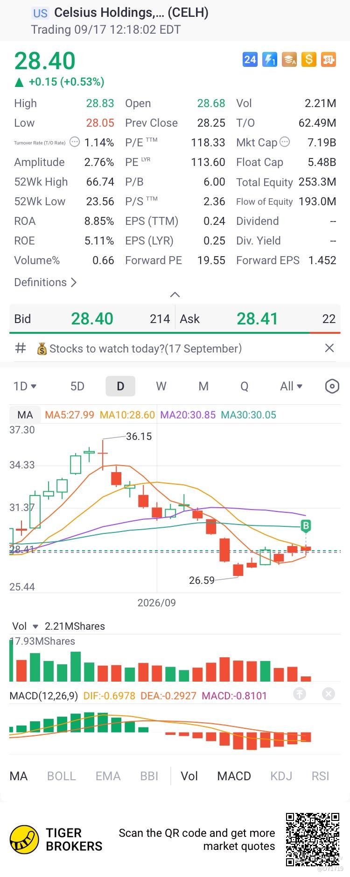Tap the blue lightning bolt badge icon
350x877 pixels.
270,59
